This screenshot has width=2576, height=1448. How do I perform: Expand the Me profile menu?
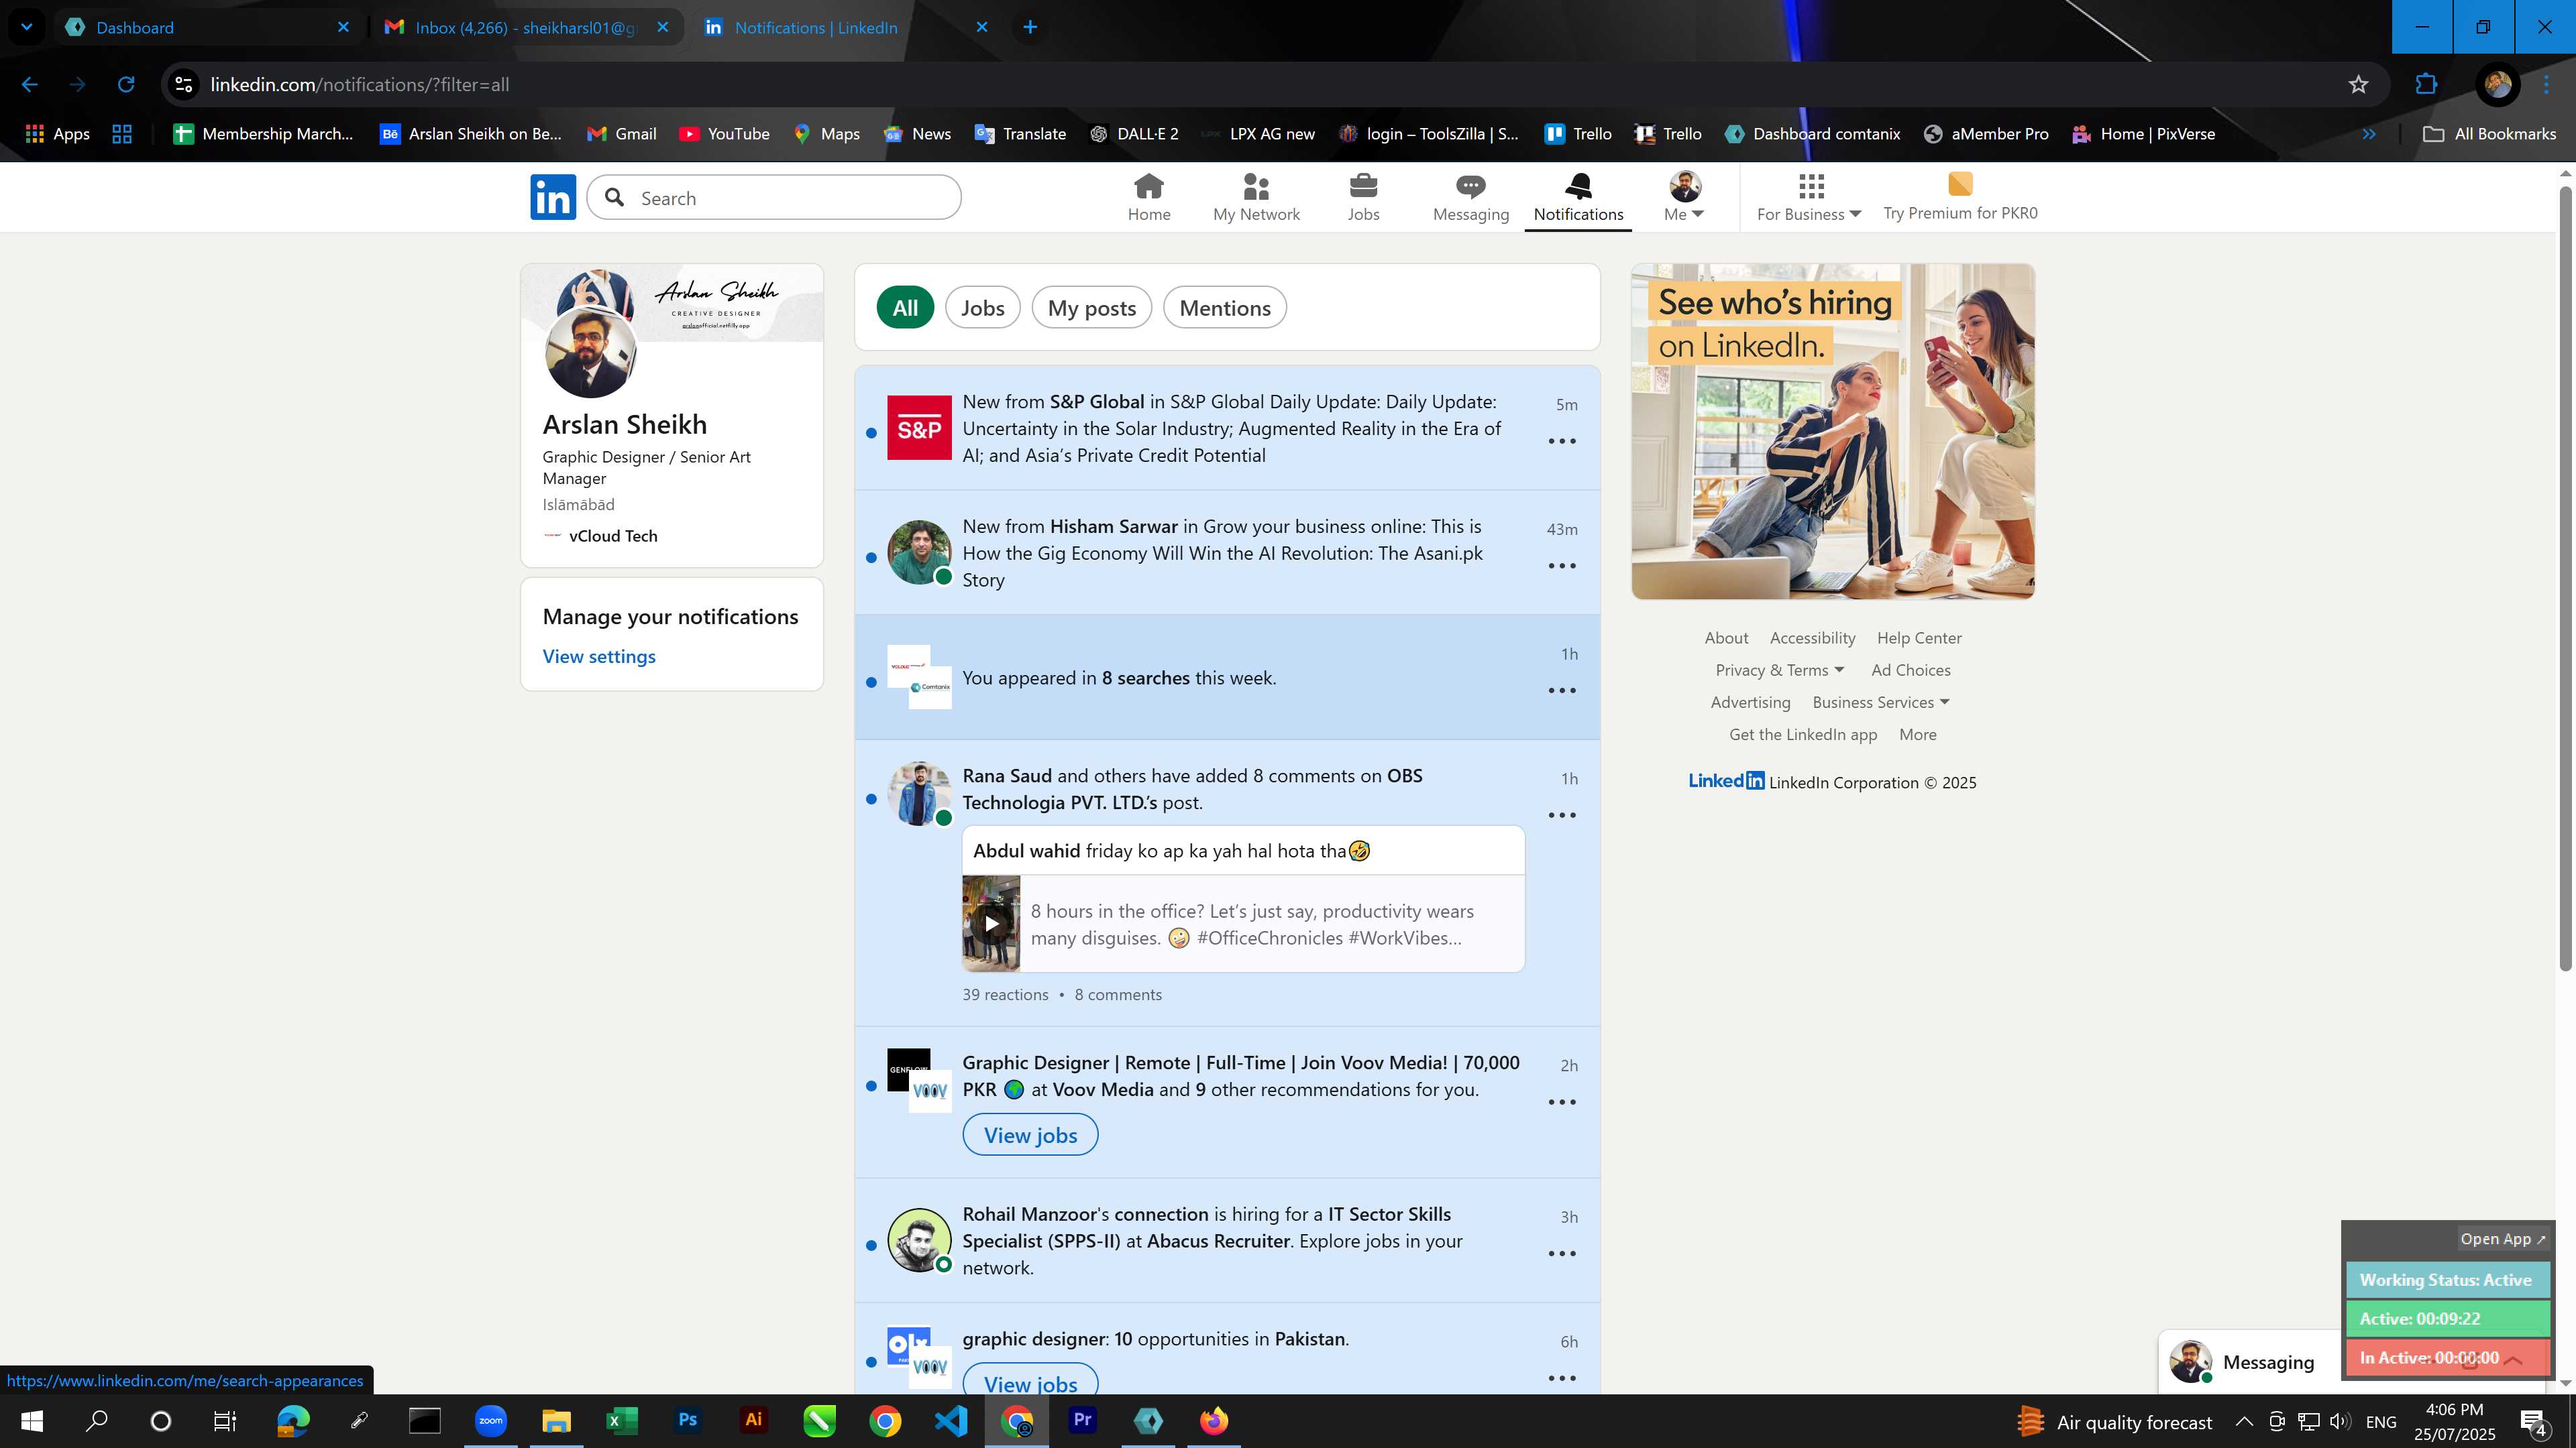[x=1684, y=197]
